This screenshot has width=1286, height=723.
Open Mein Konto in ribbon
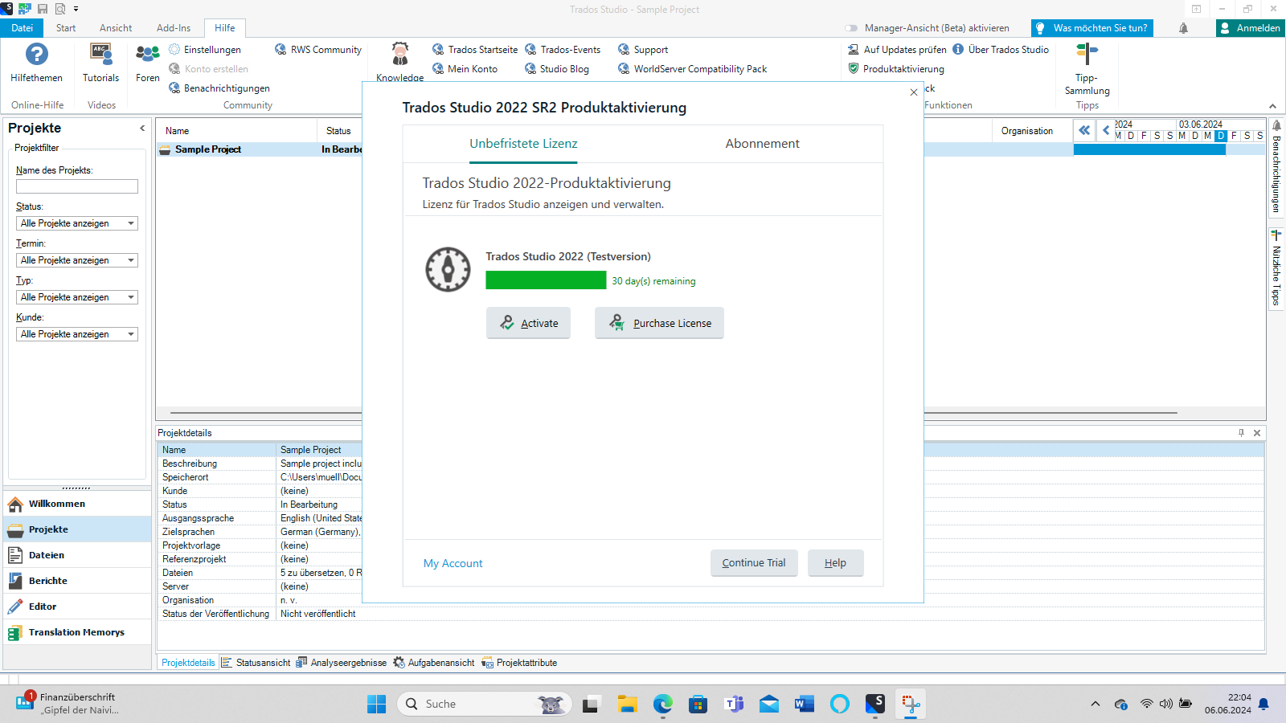[x=465, y=69]
